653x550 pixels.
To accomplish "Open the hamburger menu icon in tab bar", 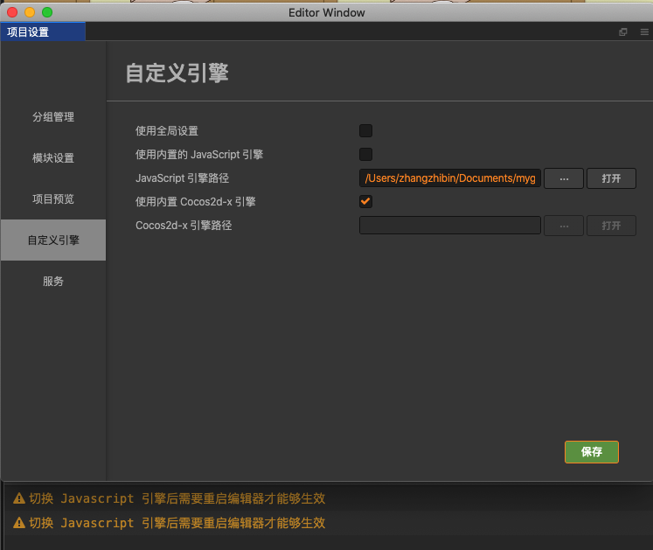I will coord(644,32).
